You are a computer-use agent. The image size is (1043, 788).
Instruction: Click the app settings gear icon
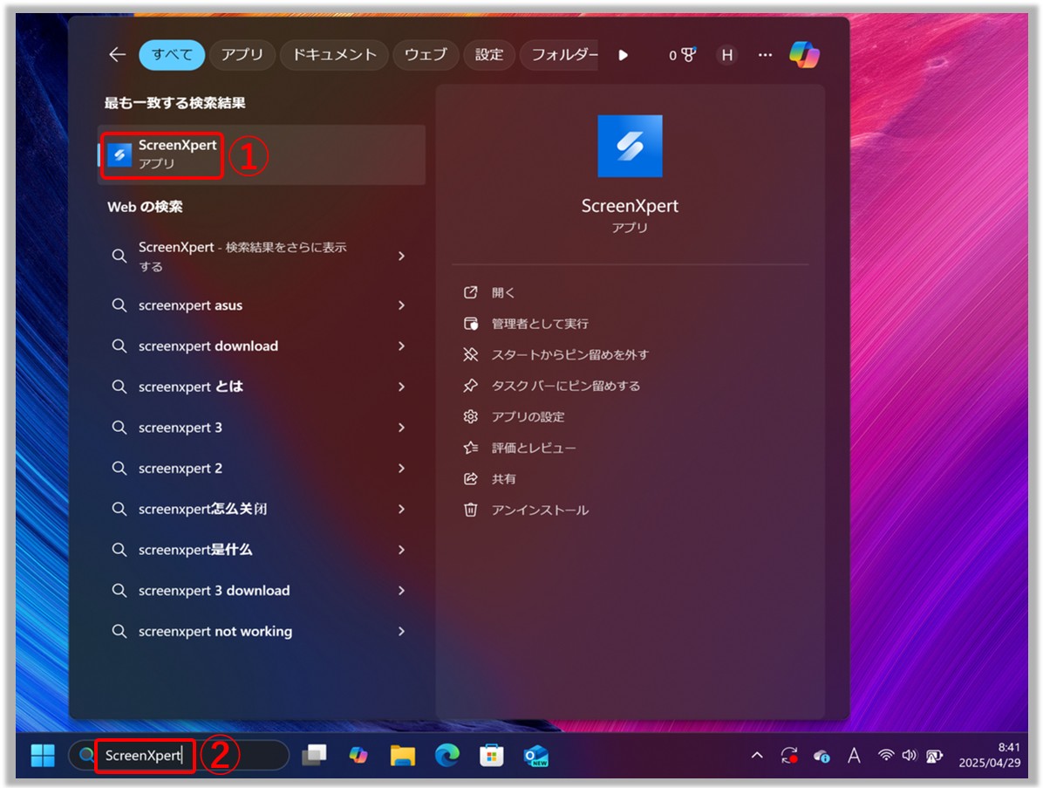coord(470,416)
